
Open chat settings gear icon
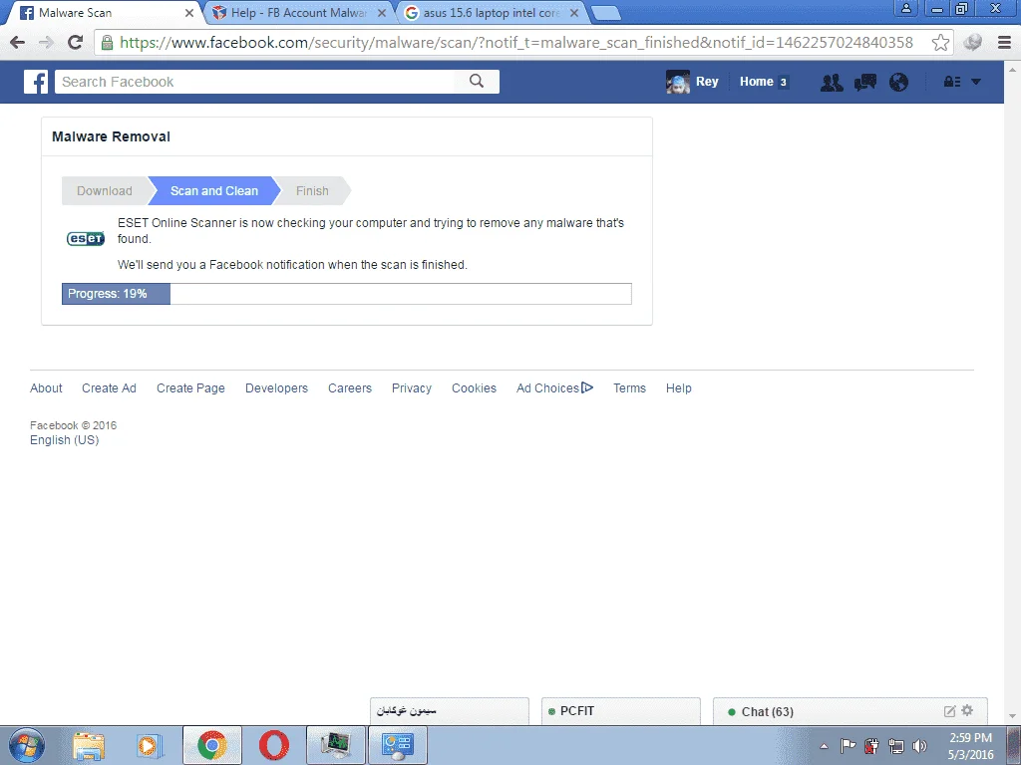click(x=967, y=710)
